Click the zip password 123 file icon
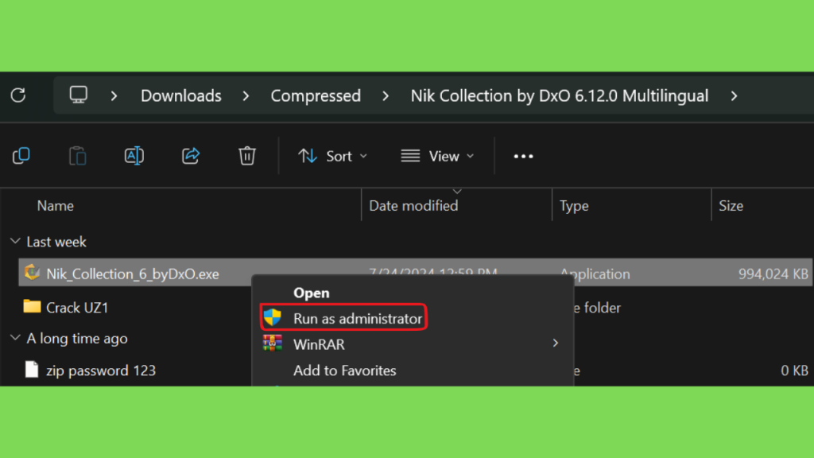Viewport: 814px width, 458px height. click(x=32, y=370)
